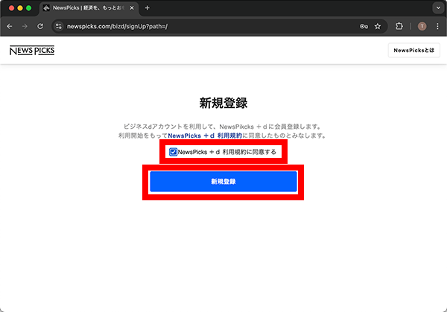This screenshot has height=312, width=447.
Task: Reload the NewsPicks page
Action: [40, 27]
